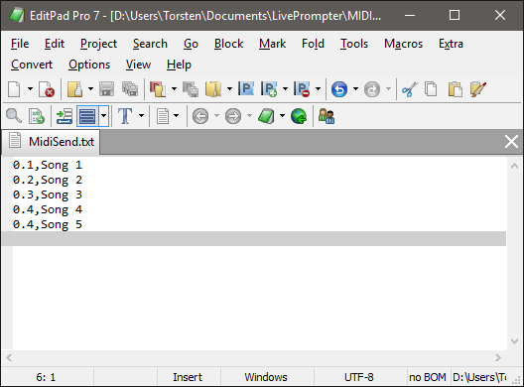Open the Macros menu
This screenshot has width=524, height=387.
click(x=403, y=44)
